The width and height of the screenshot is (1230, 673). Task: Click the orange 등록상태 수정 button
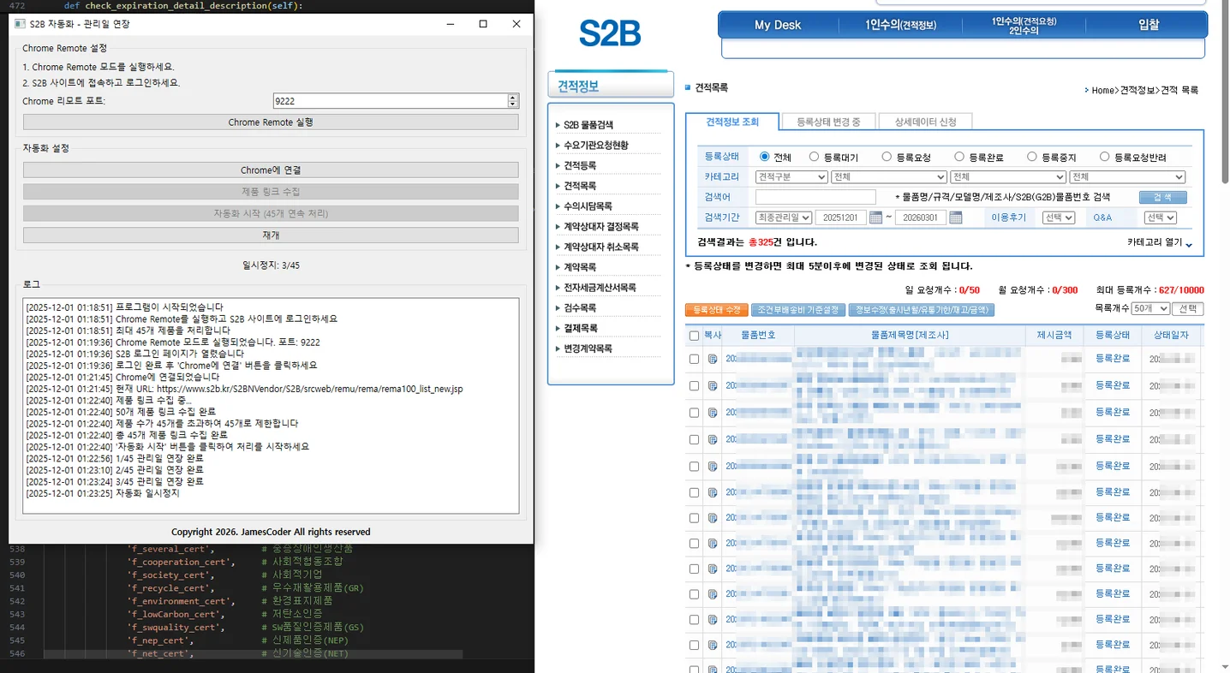coord(716,310)
